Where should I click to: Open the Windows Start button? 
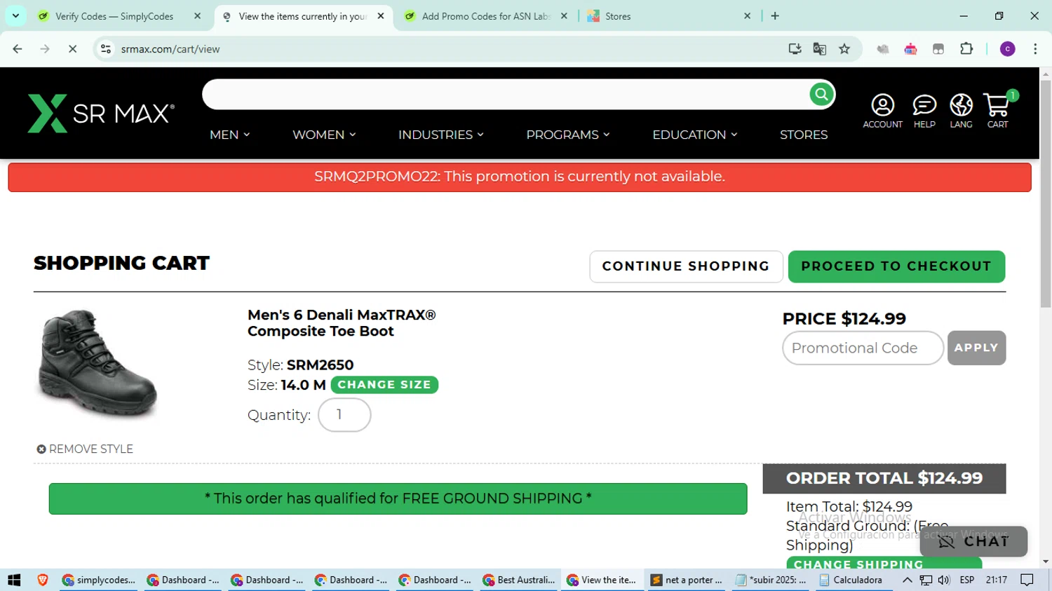tap(14, 580)
